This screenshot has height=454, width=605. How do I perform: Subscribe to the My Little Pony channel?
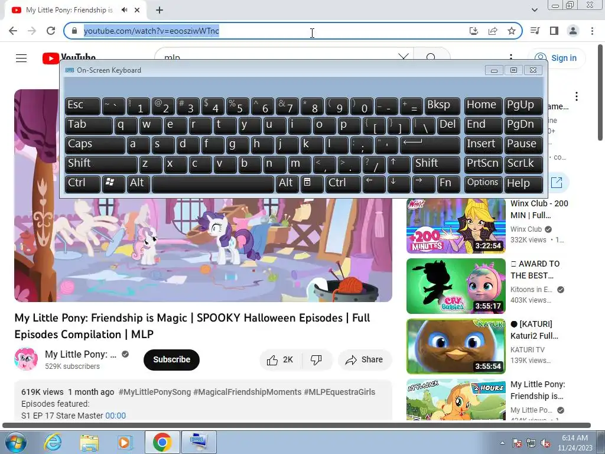171,360
